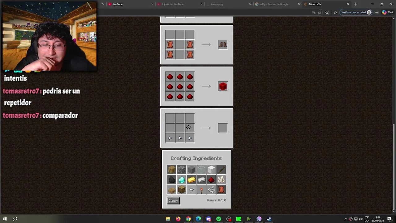The image size is (396, 223).
Task: Bookmark this page with the star icon
Action: 320,12
